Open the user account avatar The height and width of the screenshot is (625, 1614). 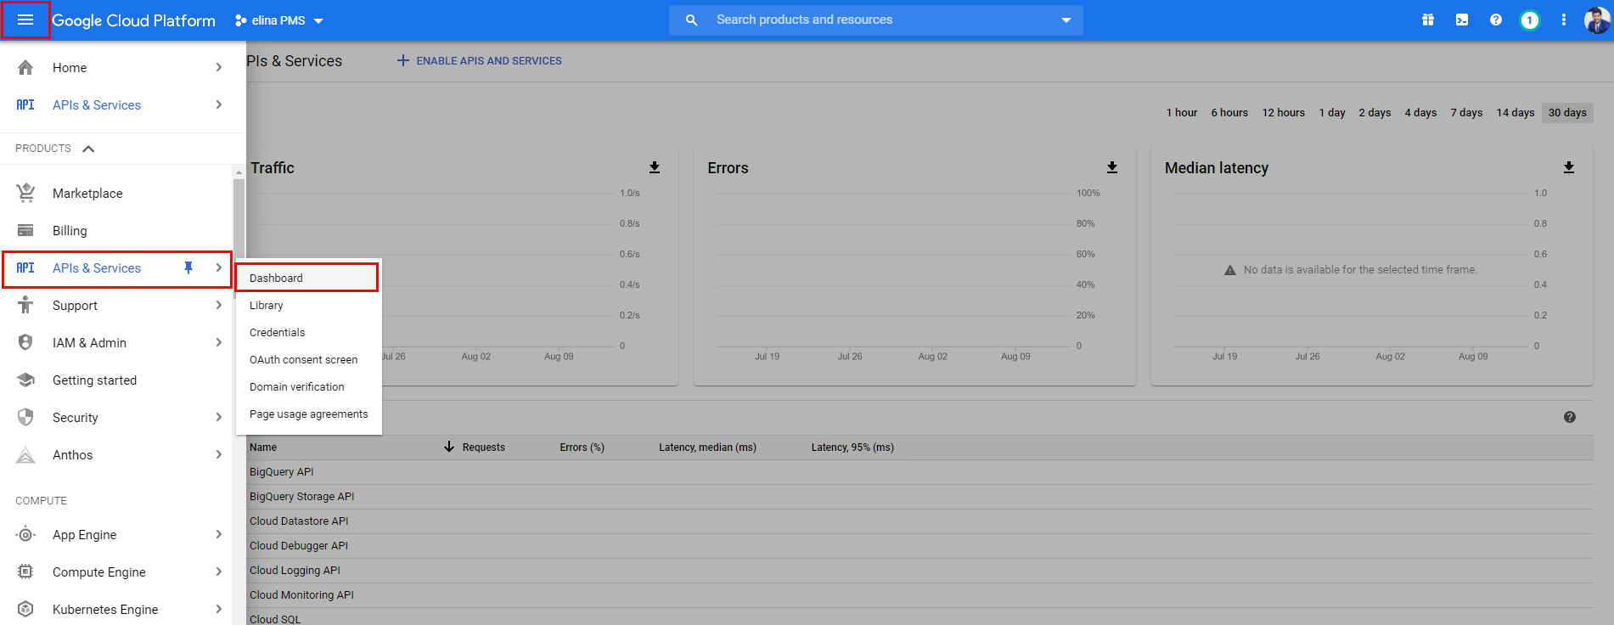[1597, 20]
